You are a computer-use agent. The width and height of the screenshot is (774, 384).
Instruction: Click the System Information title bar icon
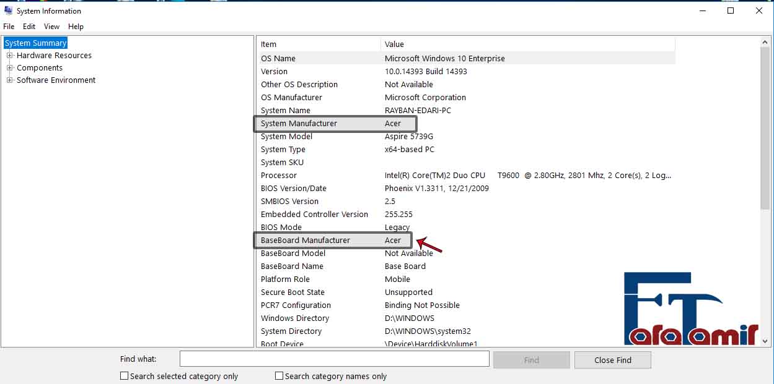[x=8, y=11]
